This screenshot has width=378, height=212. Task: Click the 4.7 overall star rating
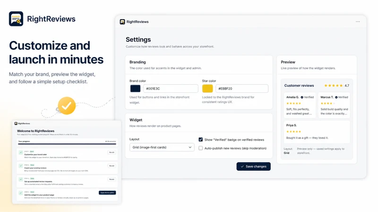(336, 86)
